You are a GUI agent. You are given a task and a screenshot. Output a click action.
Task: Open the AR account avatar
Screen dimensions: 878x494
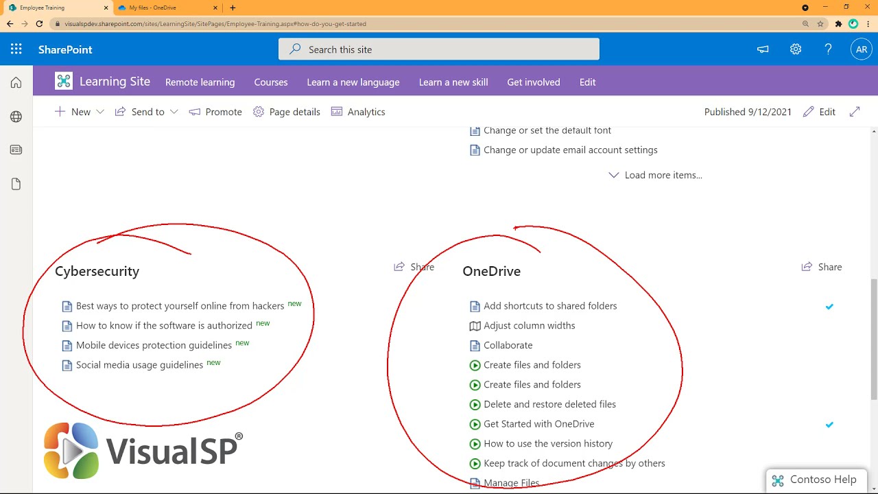pos(862,49)
